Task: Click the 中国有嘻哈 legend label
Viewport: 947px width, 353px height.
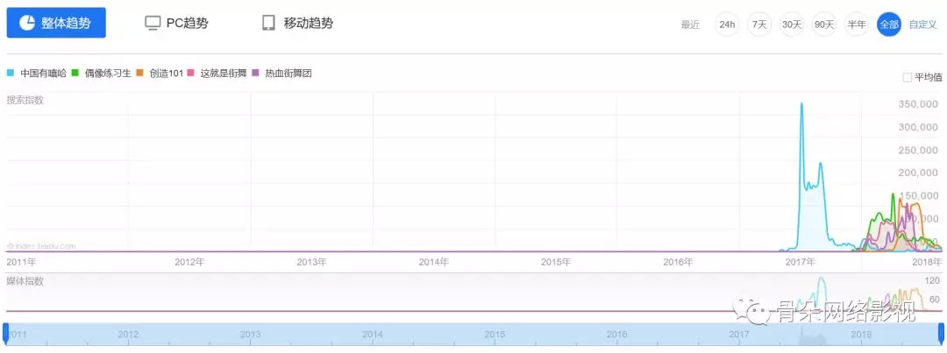Action: (x=43, y=73)
